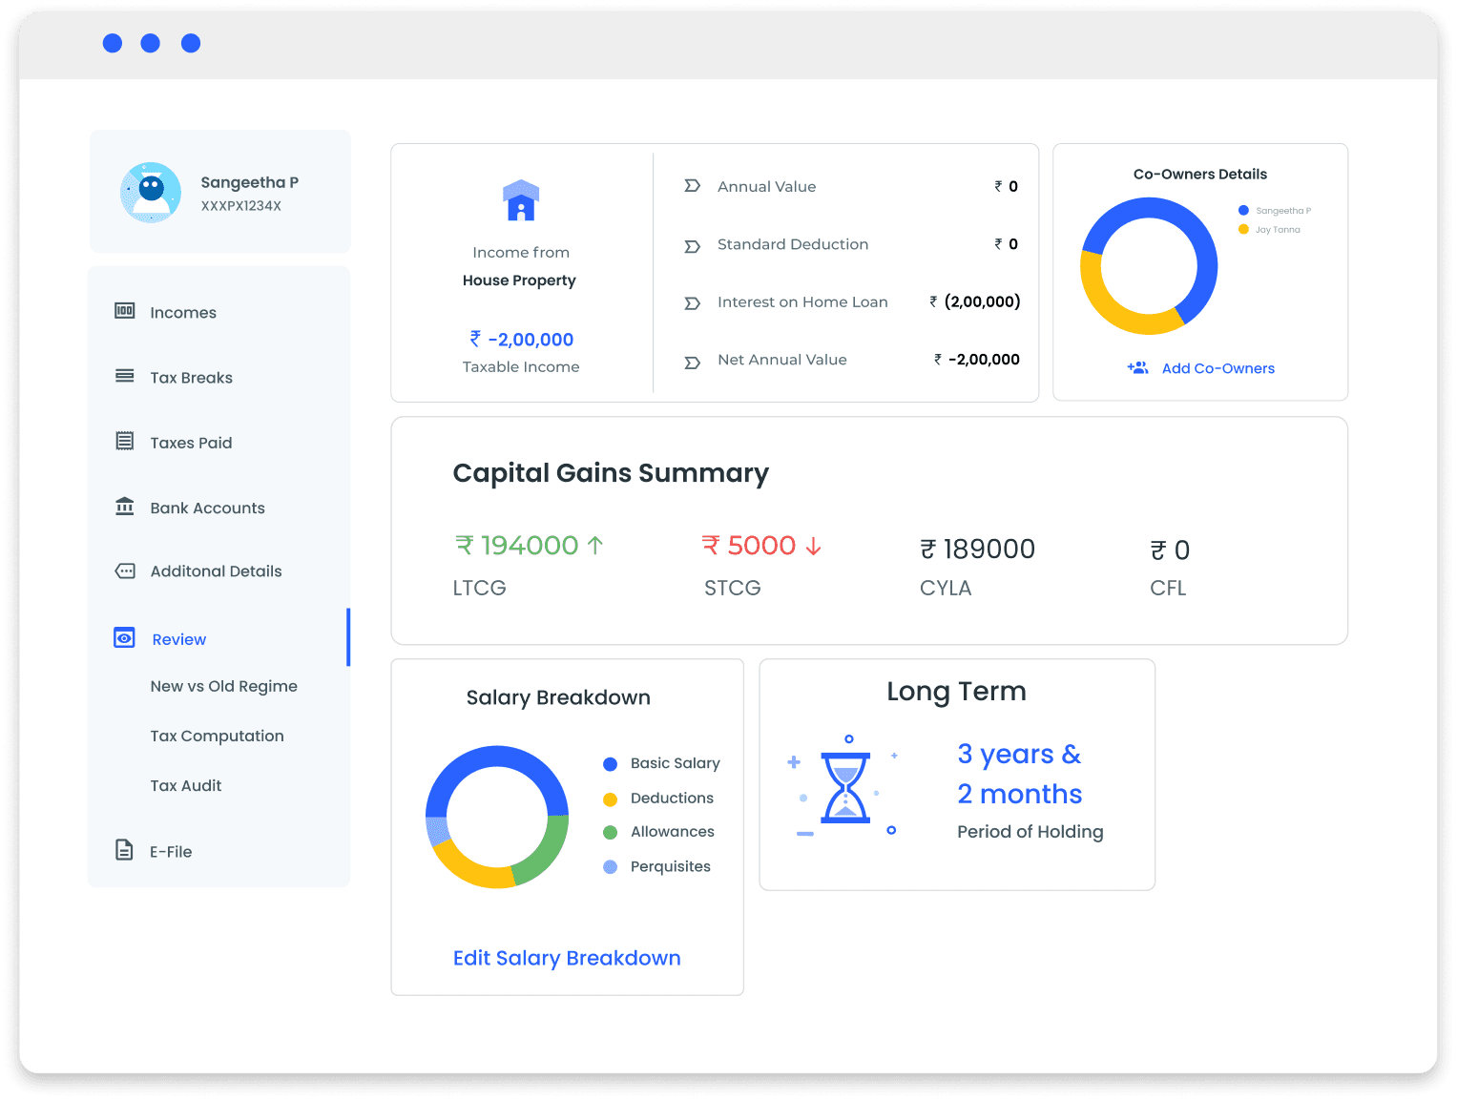1457x1100 pixels.
Task: Click Edit Salary Breakdown link
Action: pyautogui.click(x=567, y=958)
